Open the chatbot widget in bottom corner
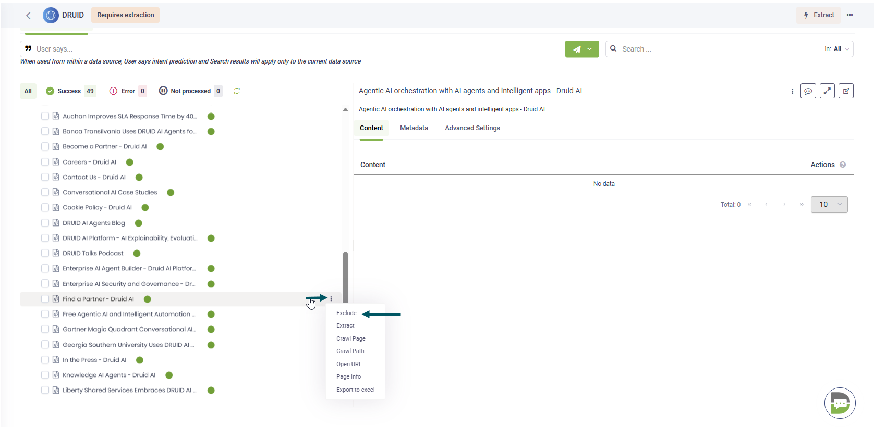 [x=840, y=403]
